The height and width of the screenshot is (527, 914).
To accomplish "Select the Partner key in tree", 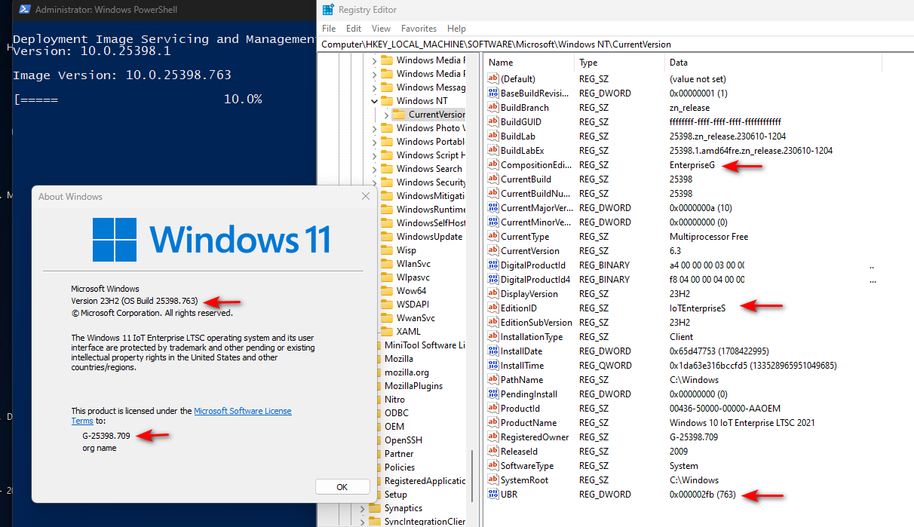I will pyautogui.click(x=399, y=454).
